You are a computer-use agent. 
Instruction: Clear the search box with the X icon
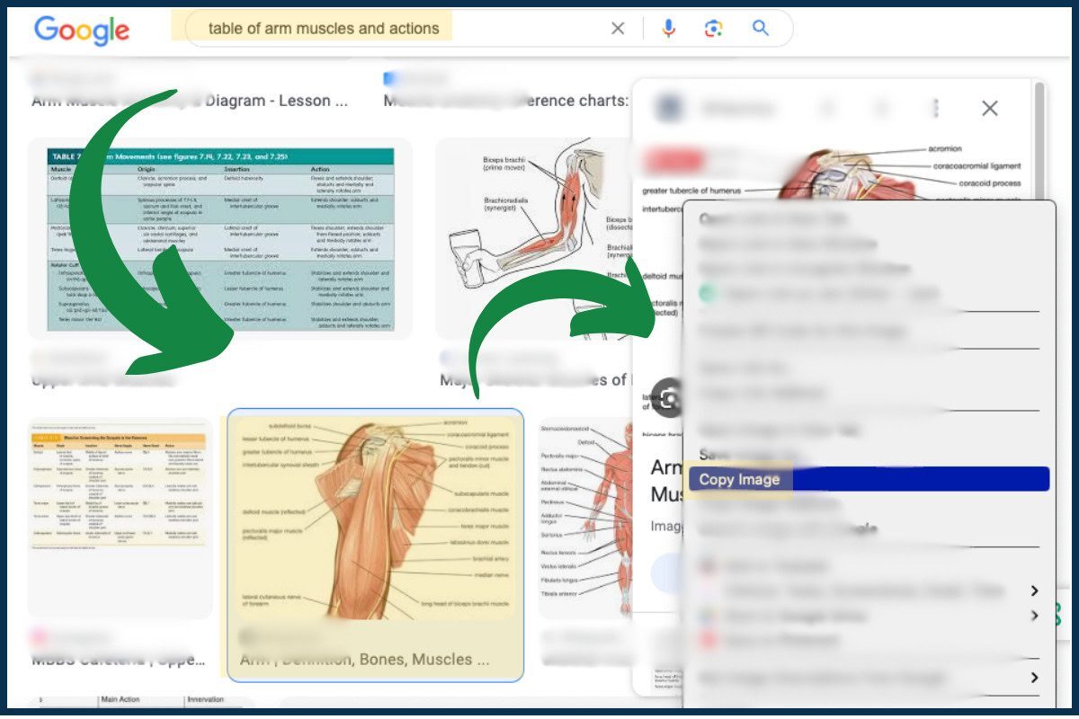click(x=618, y=29)
